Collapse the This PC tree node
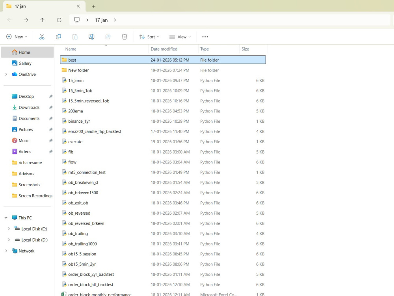Image resolution: width=394 pixels, height=296 pixels. pos(6,218)
